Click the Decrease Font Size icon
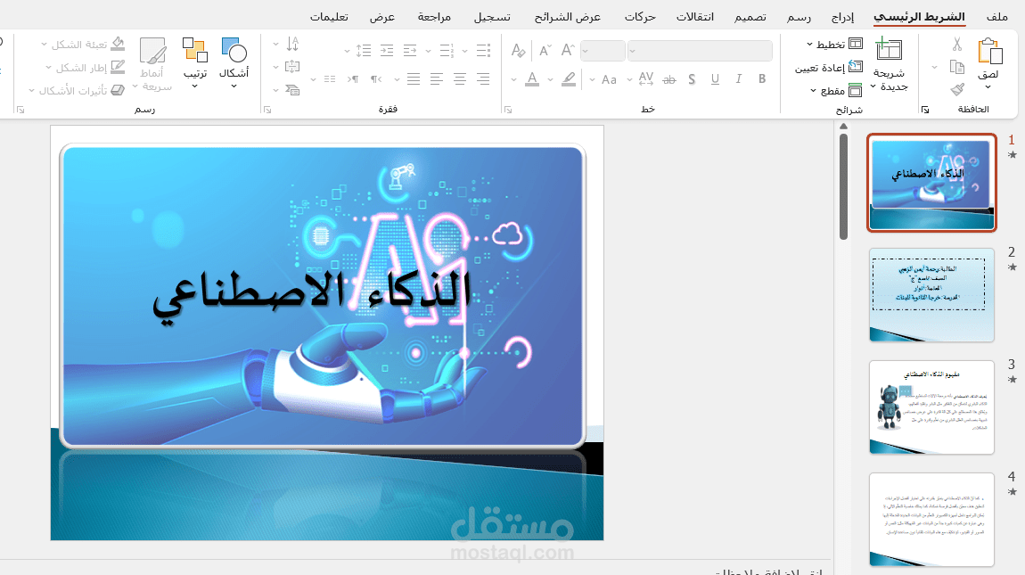The image size is (1025, 575). coord(545,50)
